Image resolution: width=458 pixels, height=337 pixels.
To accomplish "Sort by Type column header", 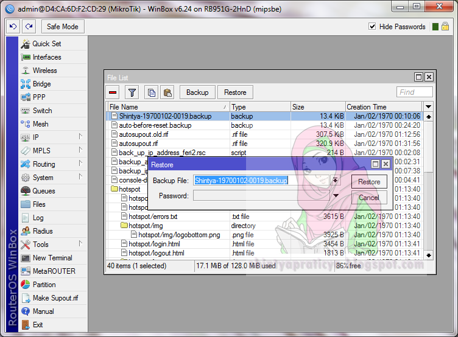I will click(x=260, y=107).
